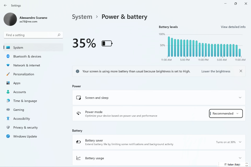The image size is (251, 167).
Task: Expand the Battery saver settings
Action: [x=240, y=142]
